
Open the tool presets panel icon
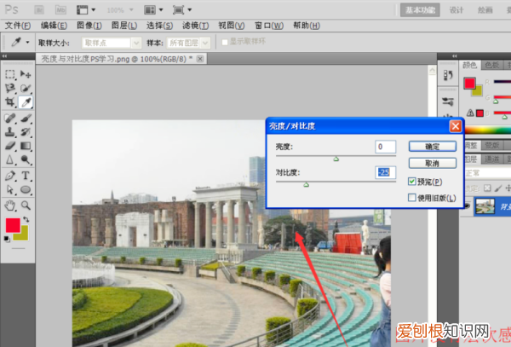click(x=448, y=101)
